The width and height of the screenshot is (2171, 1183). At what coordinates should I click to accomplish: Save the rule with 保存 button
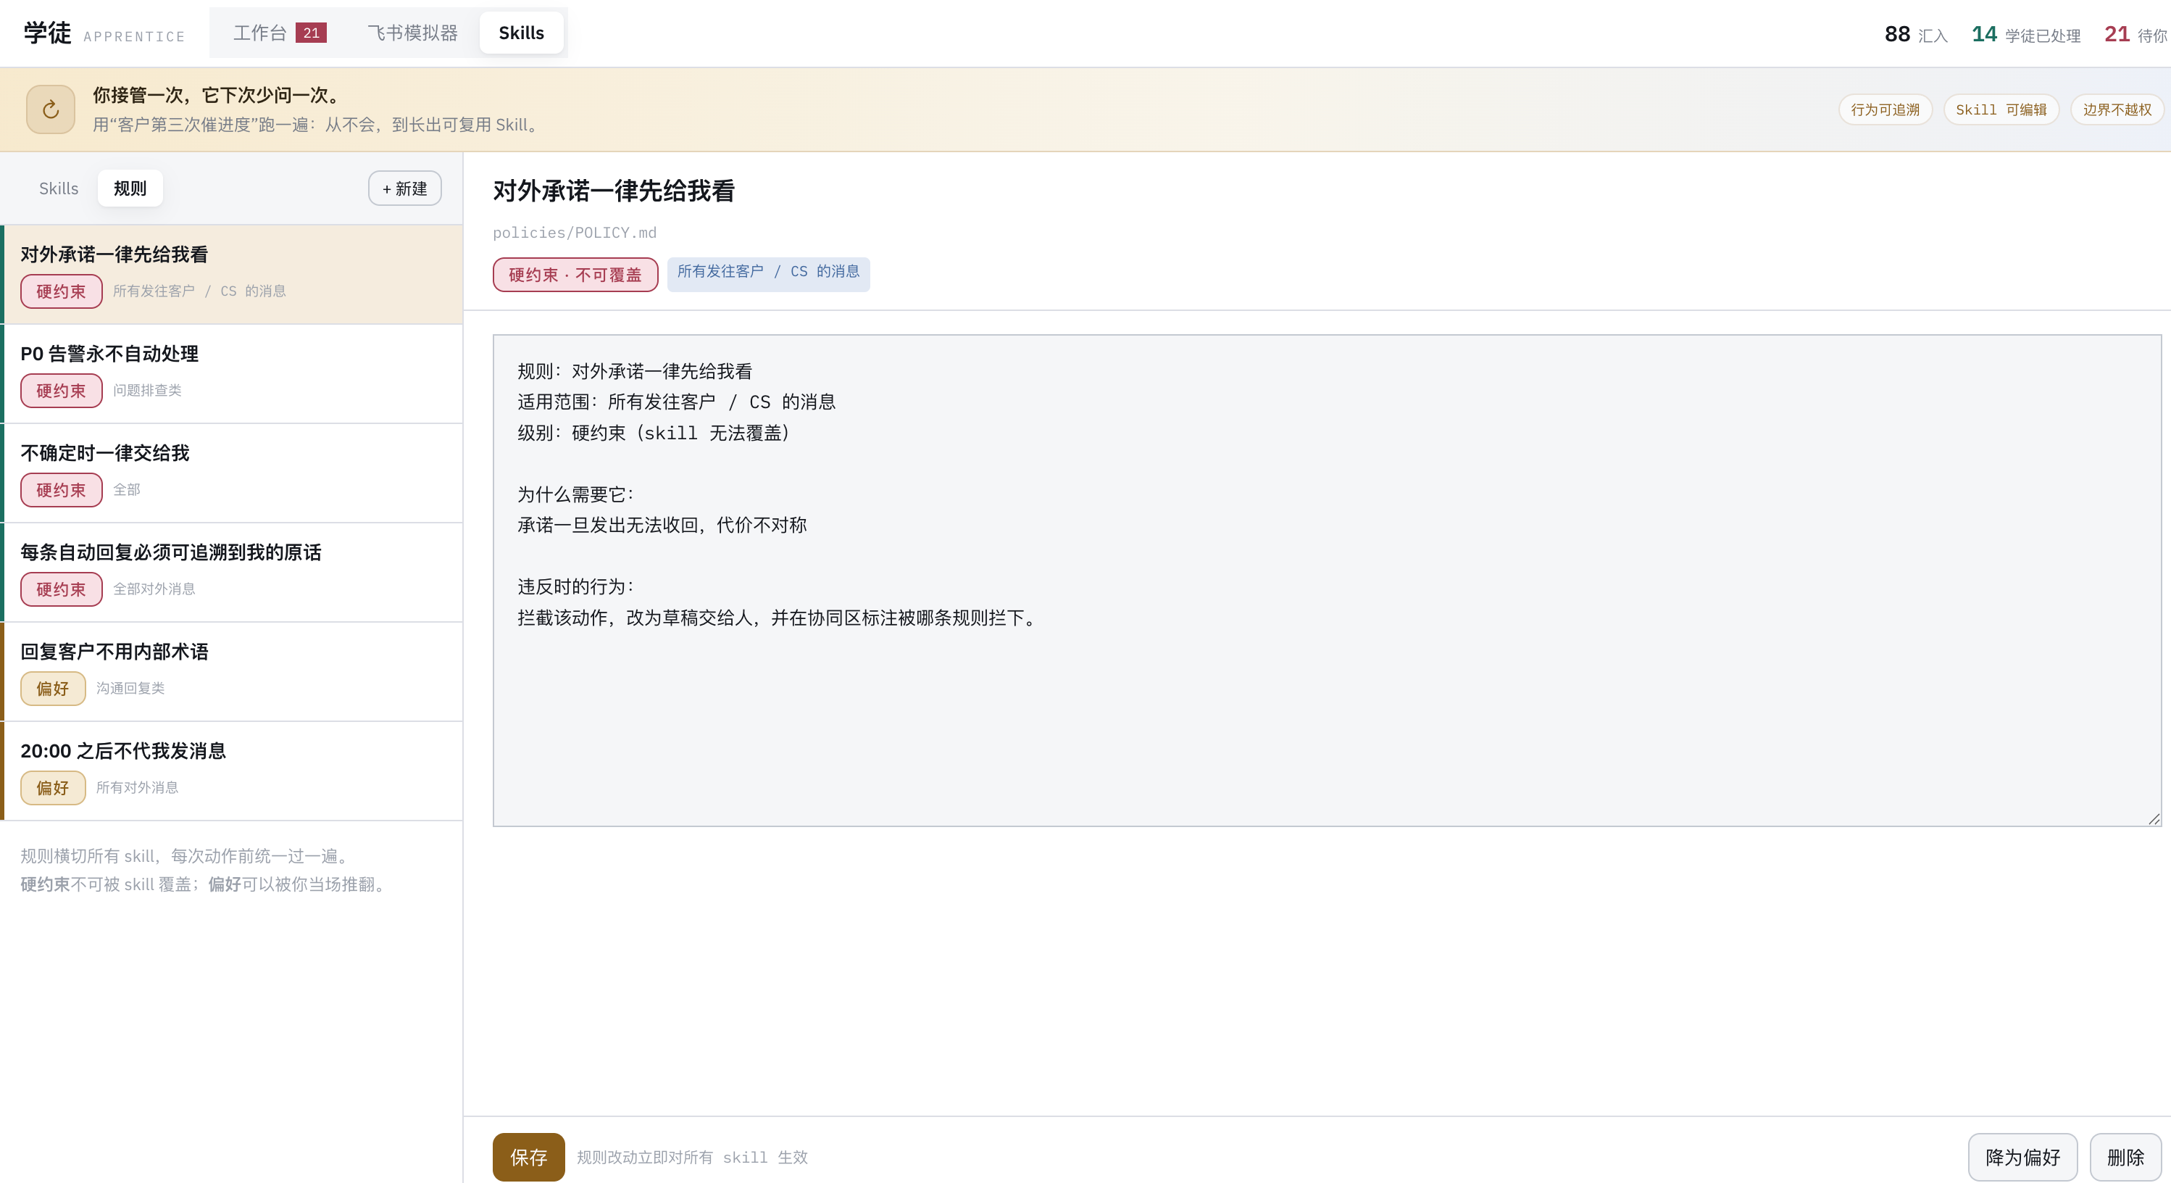tap(528, 1157)
